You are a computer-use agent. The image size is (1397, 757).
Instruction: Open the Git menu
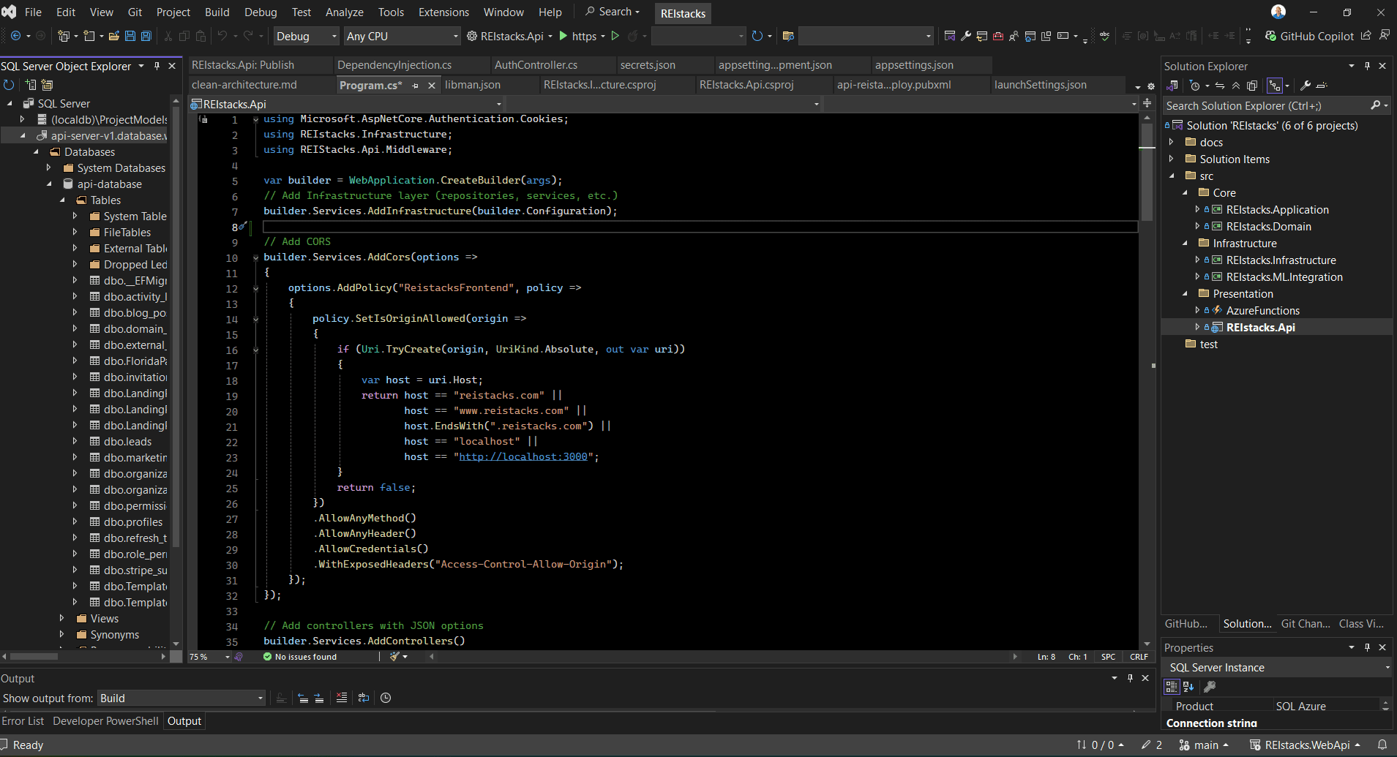[x=135, y=12]
